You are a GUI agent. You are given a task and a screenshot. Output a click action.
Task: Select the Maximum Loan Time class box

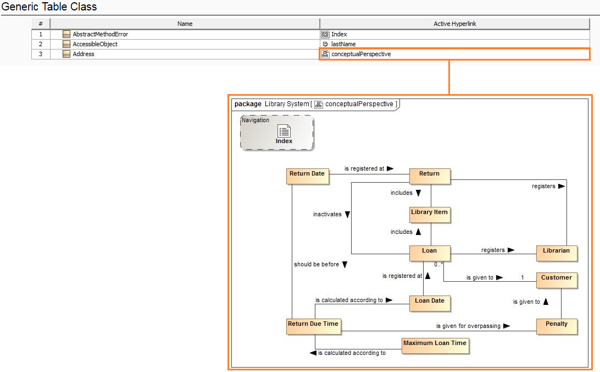[x=435, y=346]
